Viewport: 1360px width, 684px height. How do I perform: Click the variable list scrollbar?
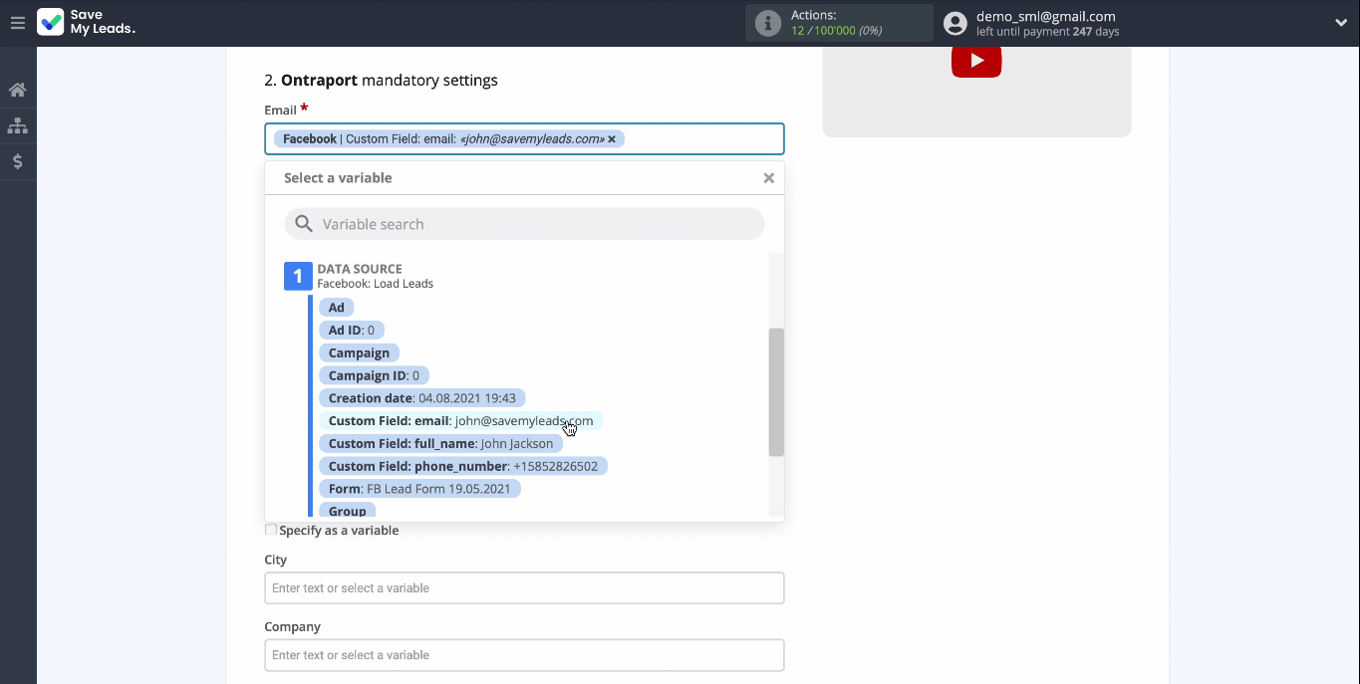(776, 392)
